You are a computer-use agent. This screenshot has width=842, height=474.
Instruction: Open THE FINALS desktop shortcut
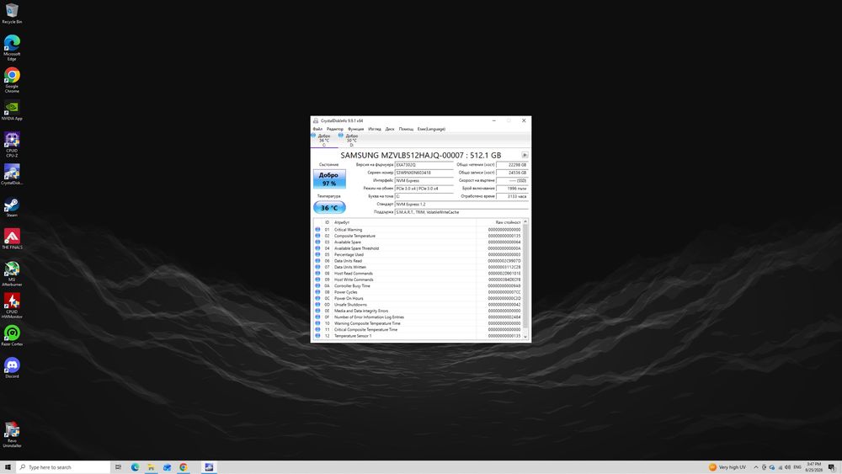click(x=12, y=239)
